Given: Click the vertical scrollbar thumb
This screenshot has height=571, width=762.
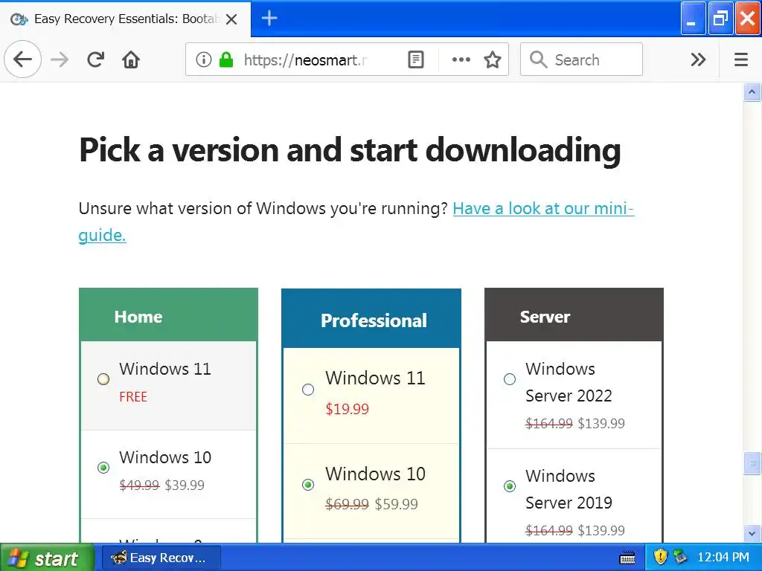Looking at the screenshot, I should click(x=752, y=463).
